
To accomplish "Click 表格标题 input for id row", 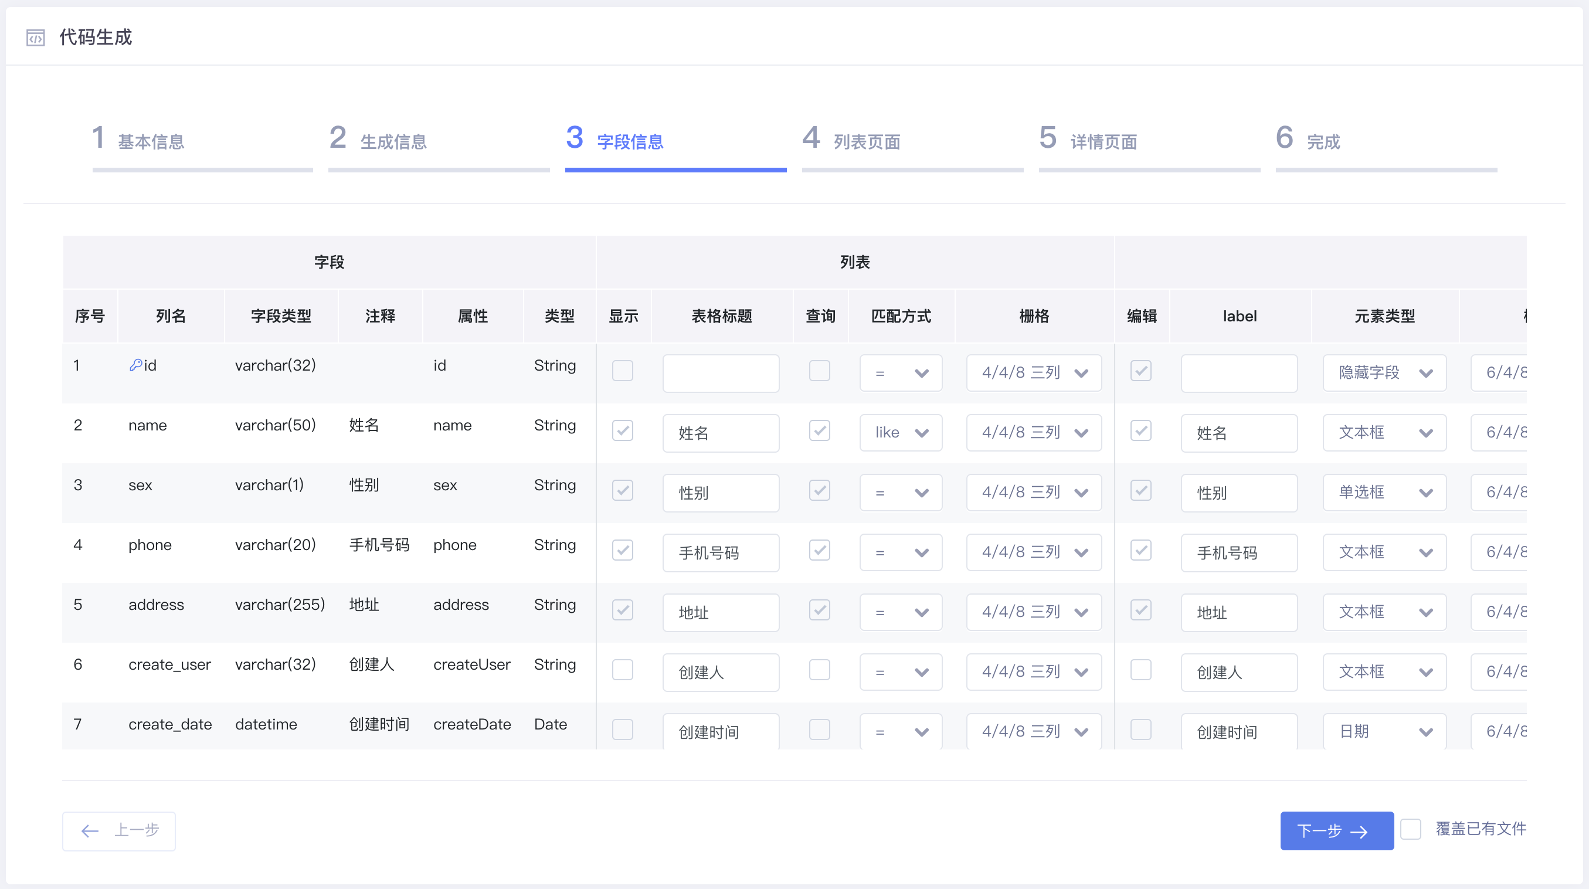I will (x=721, y=373).
